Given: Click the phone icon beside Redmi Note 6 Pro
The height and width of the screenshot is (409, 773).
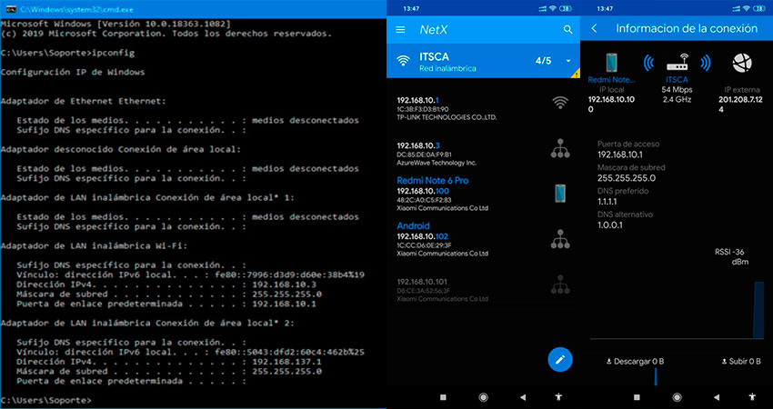Looking at the screenshot, I should (560, 194).
